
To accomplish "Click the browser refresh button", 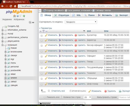I will point(11,6).
